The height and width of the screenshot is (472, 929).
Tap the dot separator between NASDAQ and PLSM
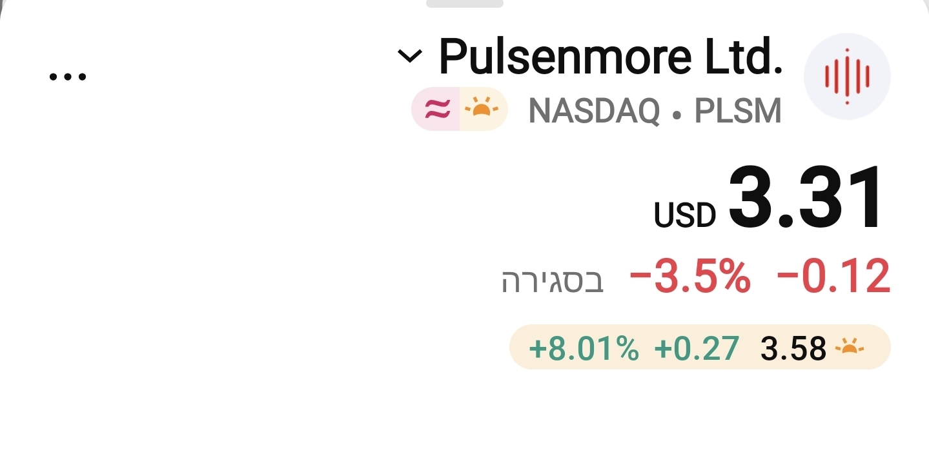coord(677,114)
